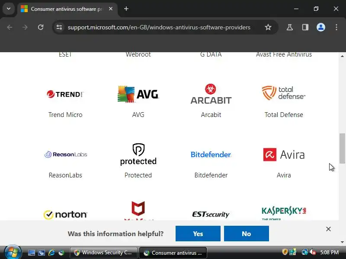
Task: Bookmark this page with star icon
Action: (268, 27)
